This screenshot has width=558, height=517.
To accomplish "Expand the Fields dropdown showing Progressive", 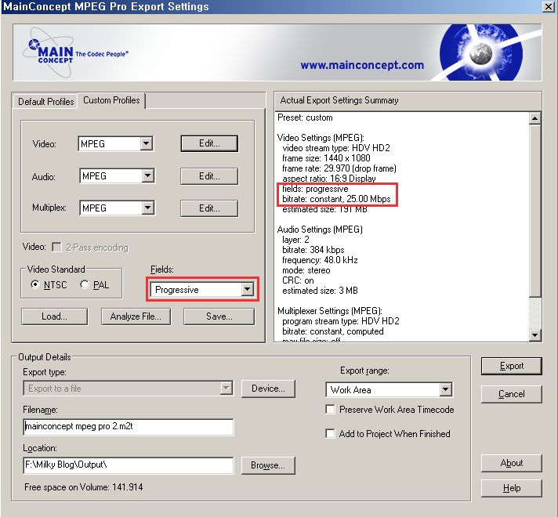I will [202, 289].
